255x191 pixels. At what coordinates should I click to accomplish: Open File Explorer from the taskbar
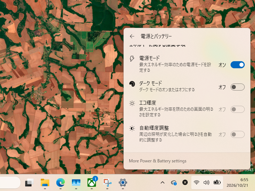[45, 183]
